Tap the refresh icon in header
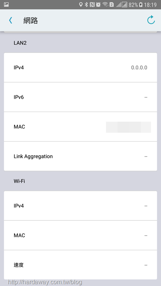Screen dimensions: 161x286 coord(151,20)
